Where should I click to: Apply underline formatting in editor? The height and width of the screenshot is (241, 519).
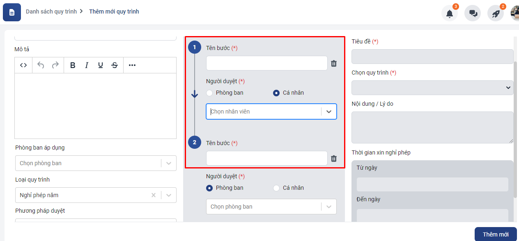pos(101,65)
